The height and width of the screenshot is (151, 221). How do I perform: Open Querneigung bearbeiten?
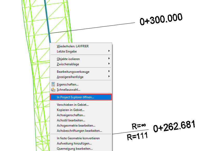[x=75, y=149]
